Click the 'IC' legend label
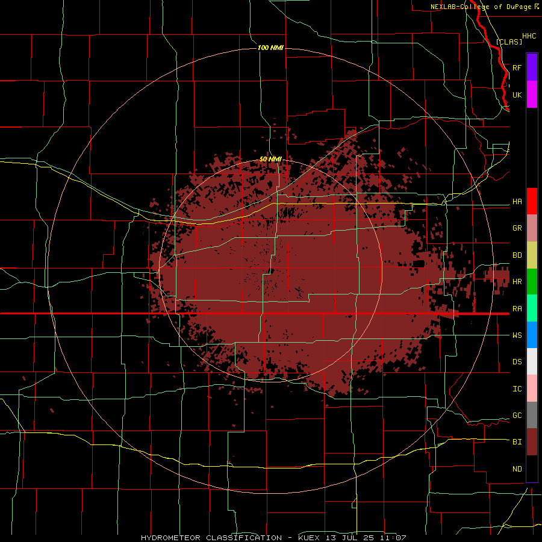The width and height of the screenshot is (542, 542). [x=517, y=389]
